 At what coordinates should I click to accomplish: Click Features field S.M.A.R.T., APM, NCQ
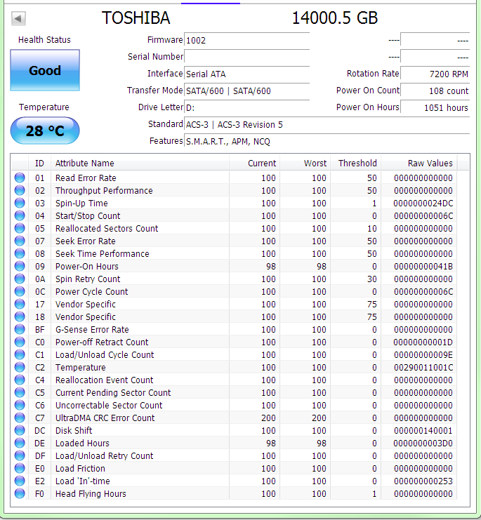tap(327, 142)
